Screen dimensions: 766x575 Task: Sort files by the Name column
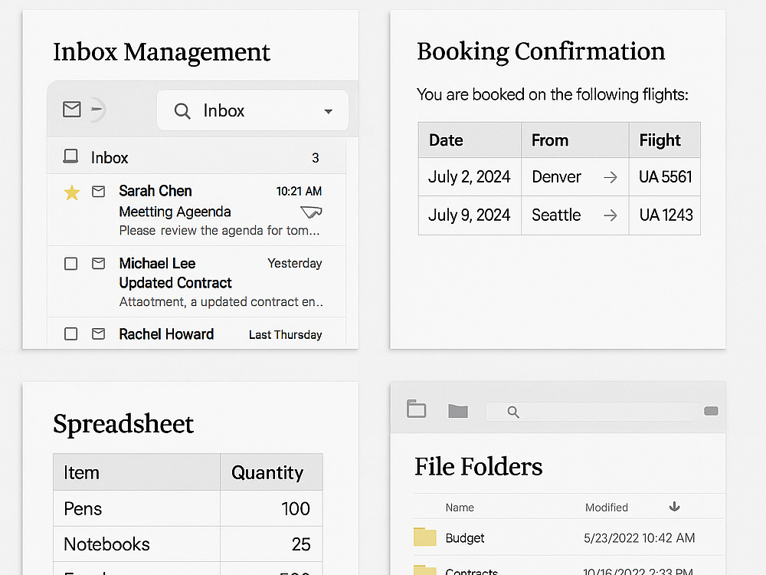coord(460,508)
